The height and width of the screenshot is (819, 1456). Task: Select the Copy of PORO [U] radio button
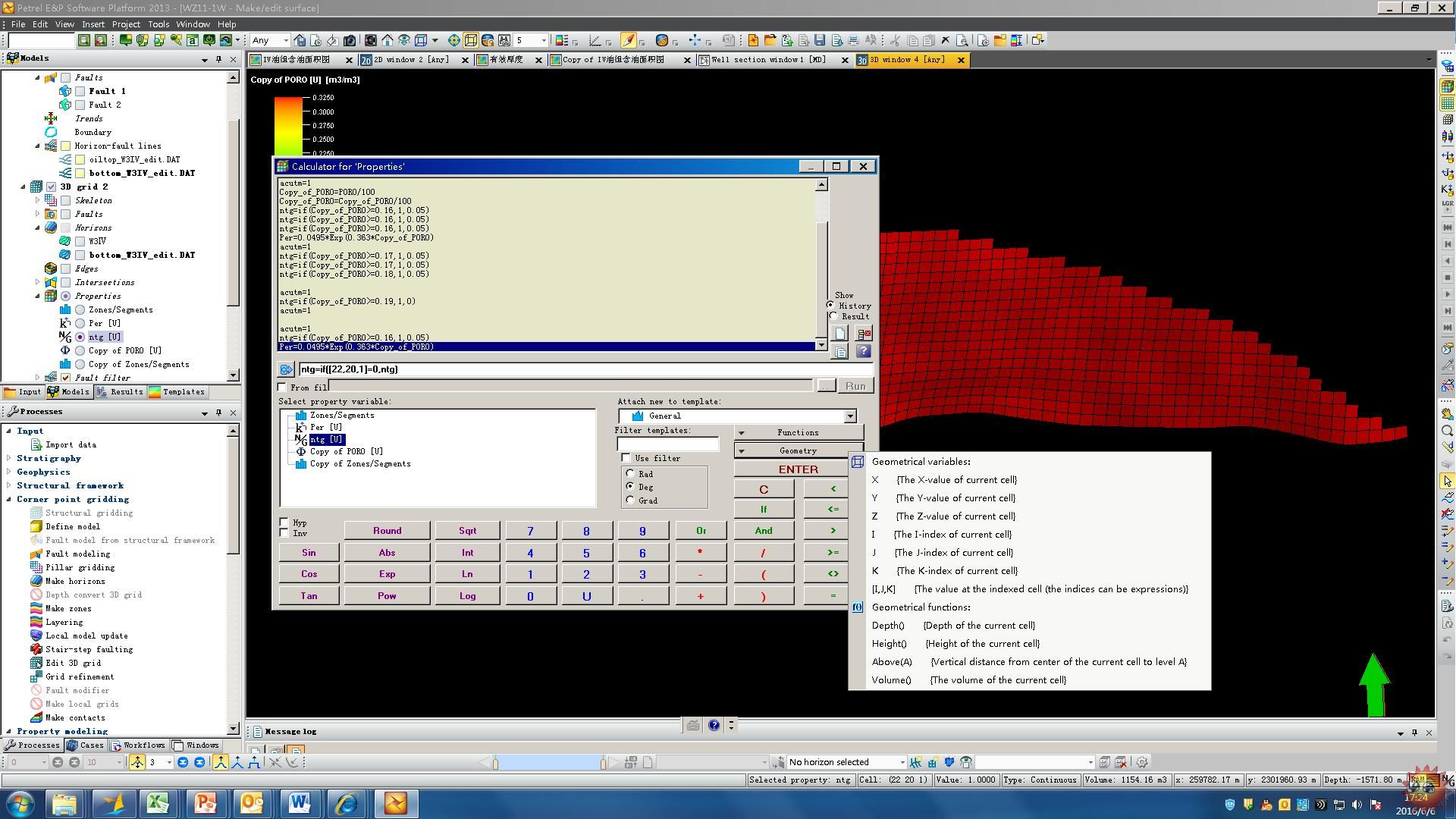click(x=80, y=350)
